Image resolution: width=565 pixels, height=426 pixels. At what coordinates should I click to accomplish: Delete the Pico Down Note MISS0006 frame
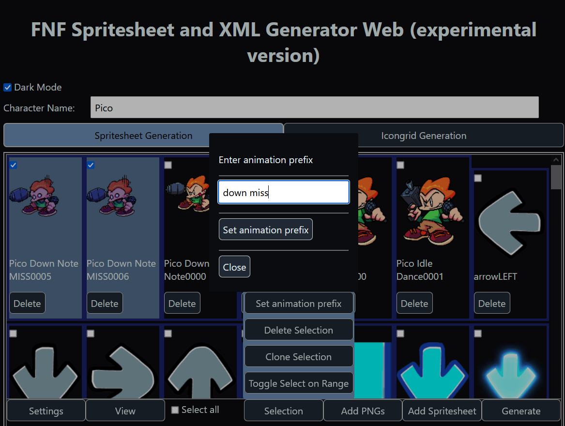click(105, 303)
